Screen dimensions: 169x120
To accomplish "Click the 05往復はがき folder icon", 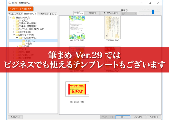I will point(17,32).
